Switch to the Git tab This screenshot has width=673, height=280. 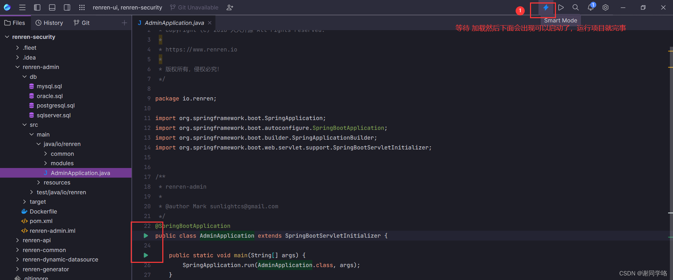82,23
